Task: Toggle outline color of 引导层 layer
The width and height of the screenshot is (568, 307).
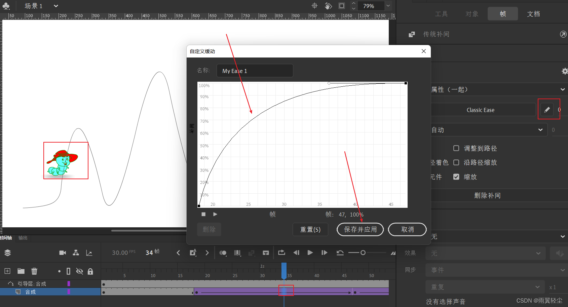Action: pos(69,283)
